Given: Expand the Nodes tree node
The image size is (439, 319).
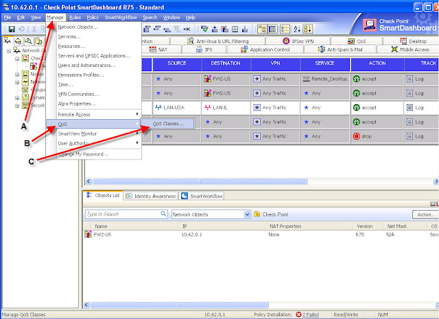Looking at the screenshot, I should (x=17, y=75).
